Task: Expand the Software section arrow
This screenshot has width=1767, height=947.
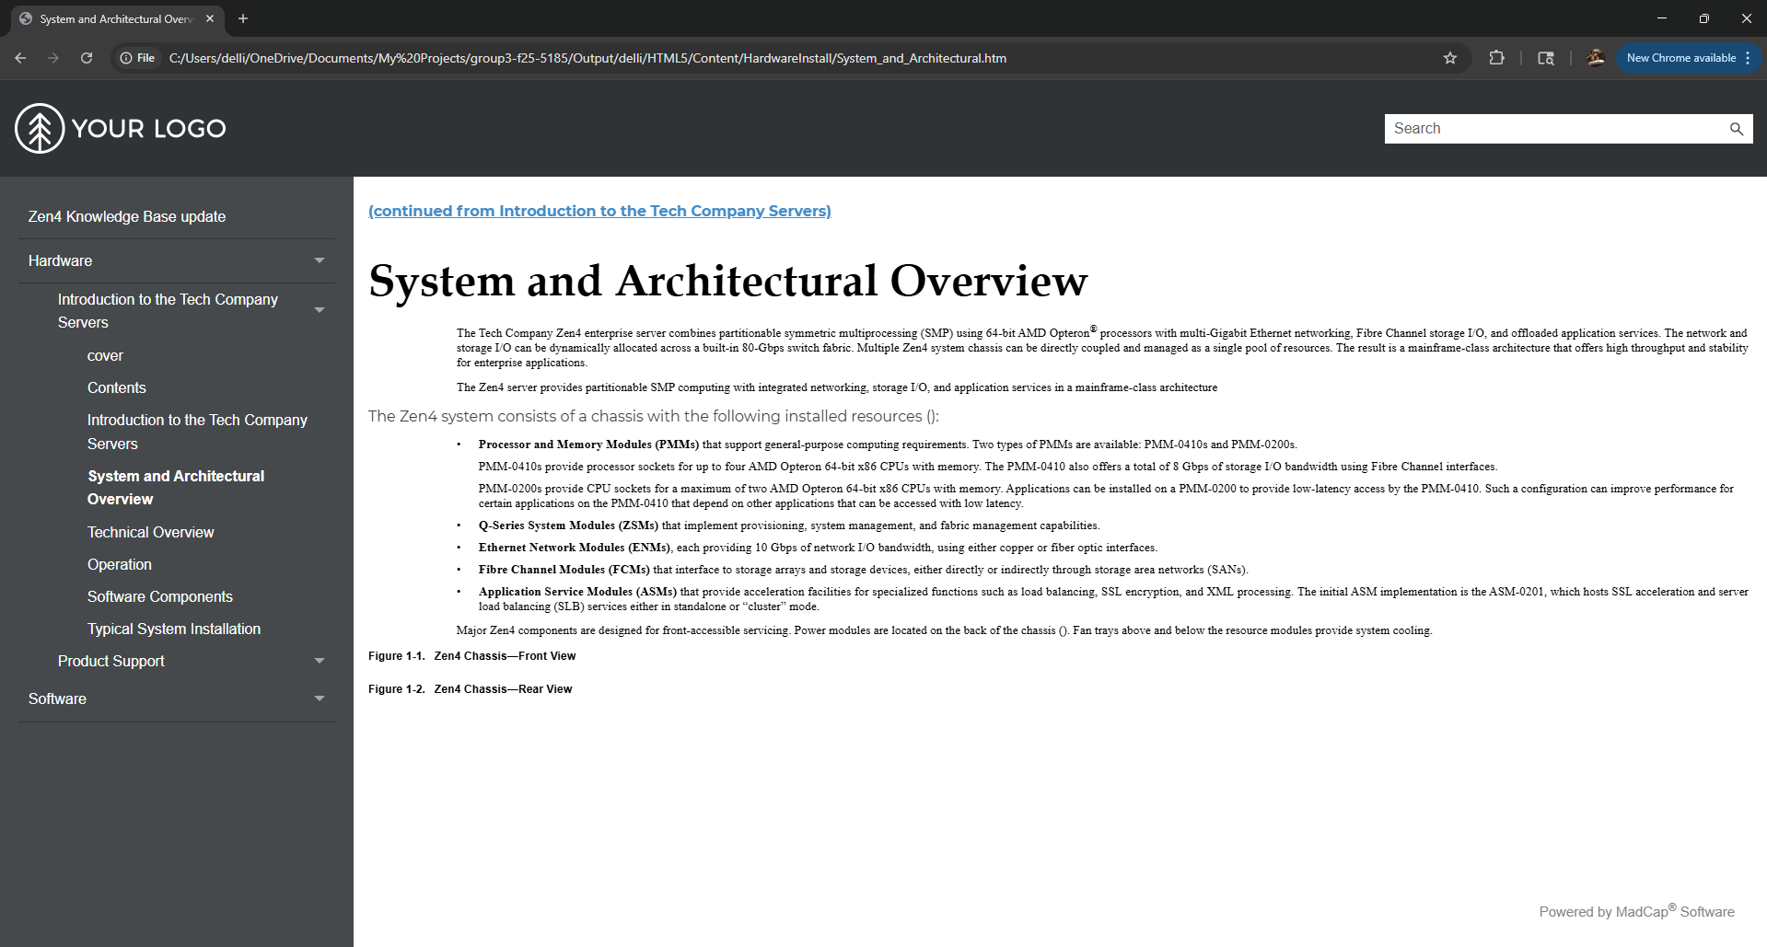Action: (x=320, y=699)
